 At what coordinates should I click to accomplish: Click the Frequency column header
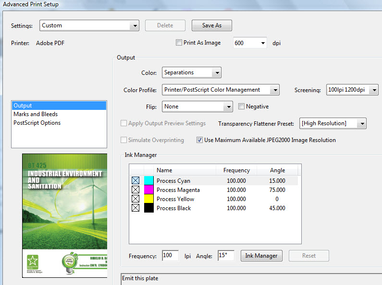pos(236,170)
